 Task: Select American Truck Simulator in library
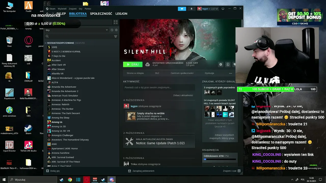[65, 96]
